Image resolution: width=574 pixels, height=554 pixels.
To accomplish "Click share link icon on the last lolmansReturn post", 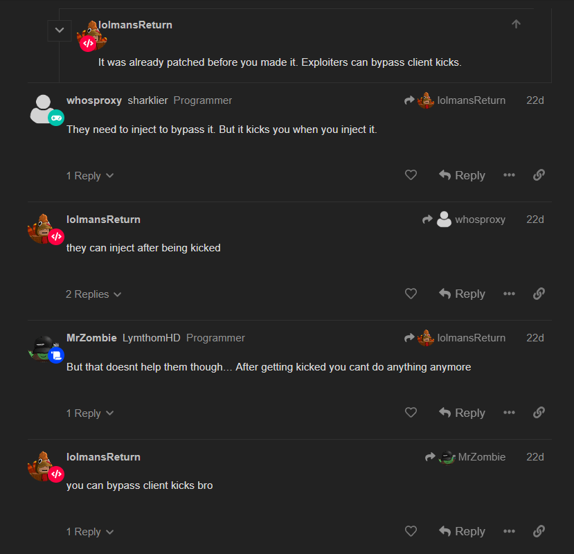I will pos(539,531).
